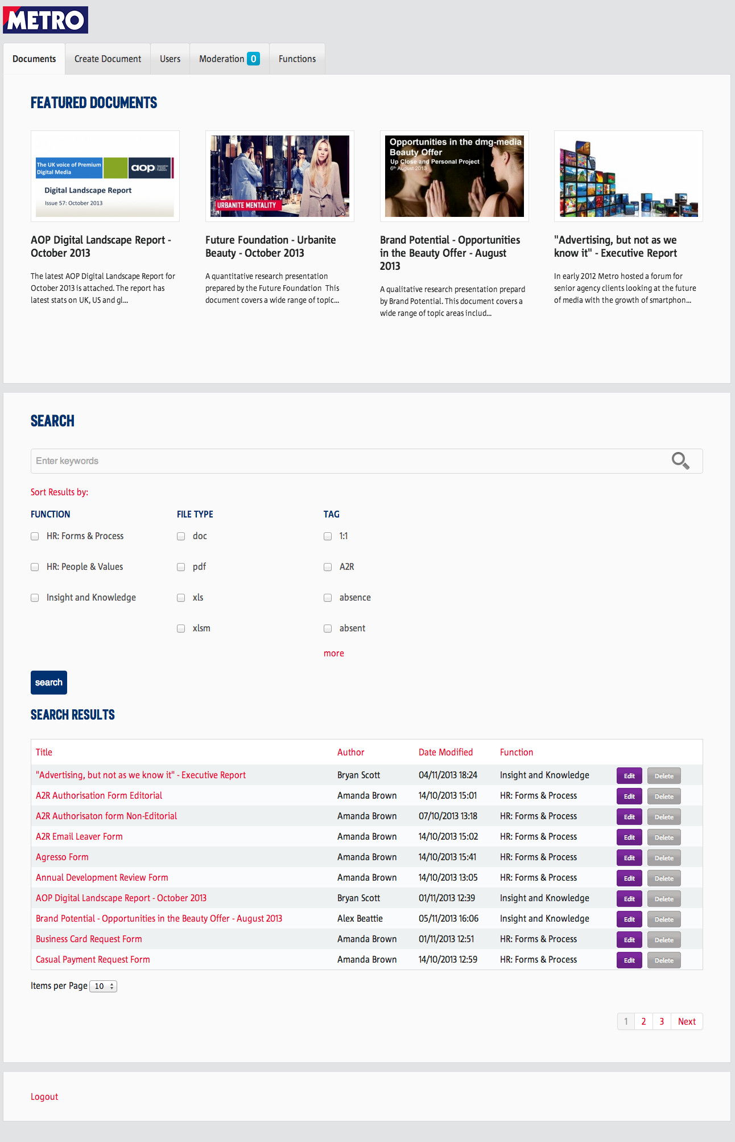Viewport: 735px width, 1142px height.
Task: Edit Business Card Request Form row
Action: point(629,940)
